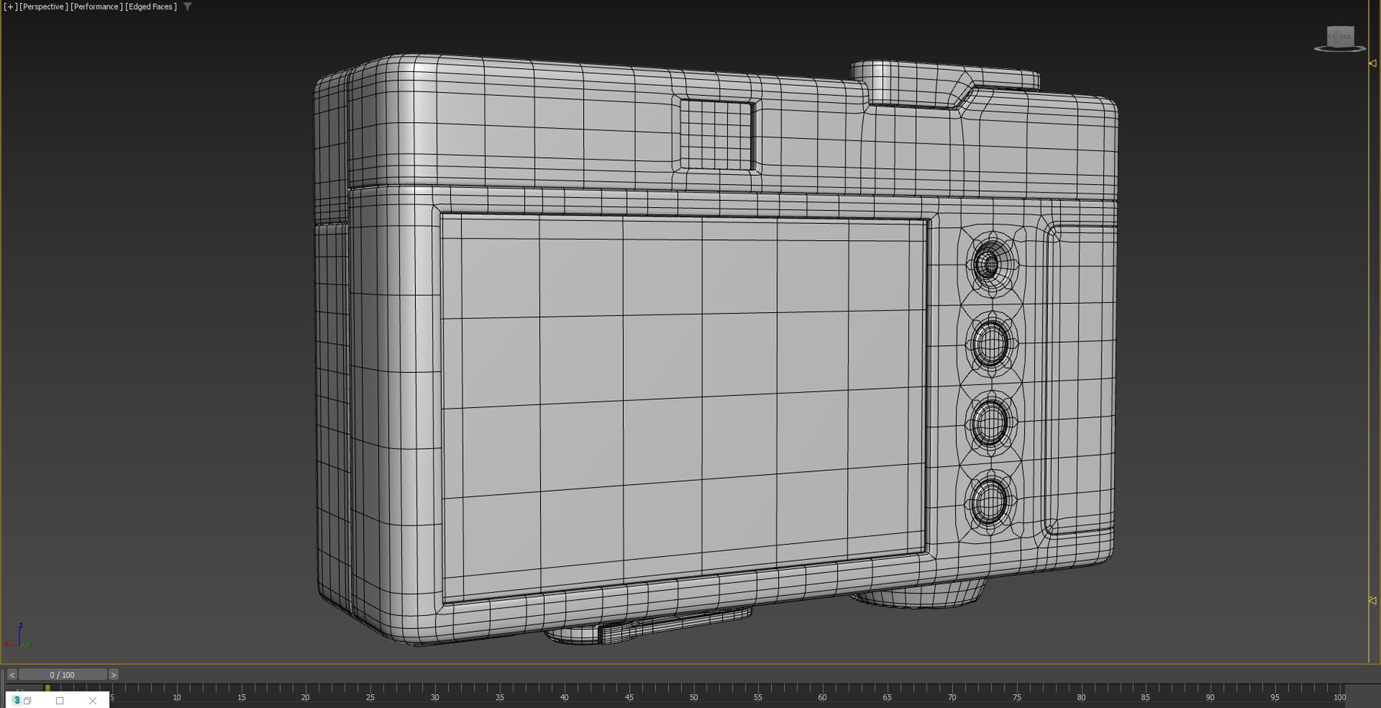Click the ViewCube to change camera view
The height and width of the screenshot is (708, 1381).
click(1340, 35)
